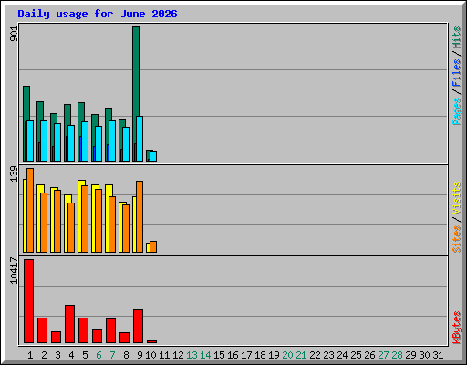
Task: Select the red KBytes bar for day 9
Action: (138, 326)
